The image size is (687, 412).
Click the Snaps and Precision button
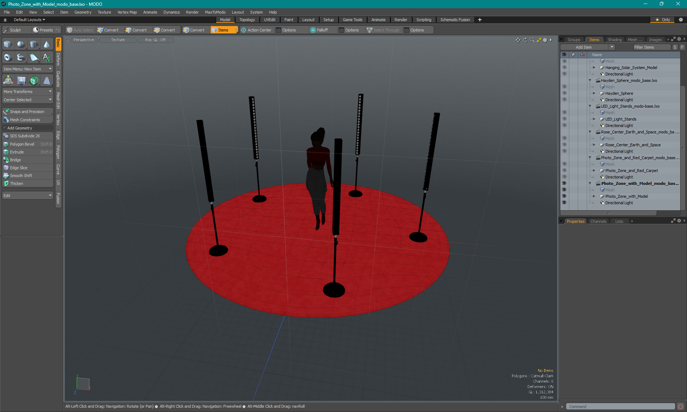28,112
